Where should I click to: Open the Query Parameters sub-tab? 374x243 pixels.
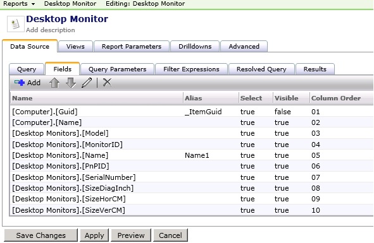[117, 69]
